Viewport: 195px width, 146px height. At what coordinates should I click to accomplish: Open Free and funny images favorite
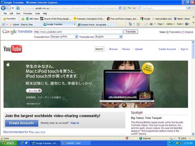click(x=122, y=19)
